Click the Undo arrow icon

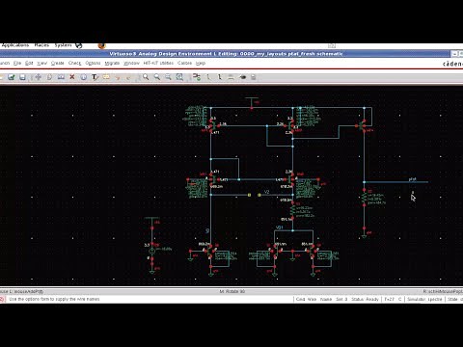coord(118,77)
